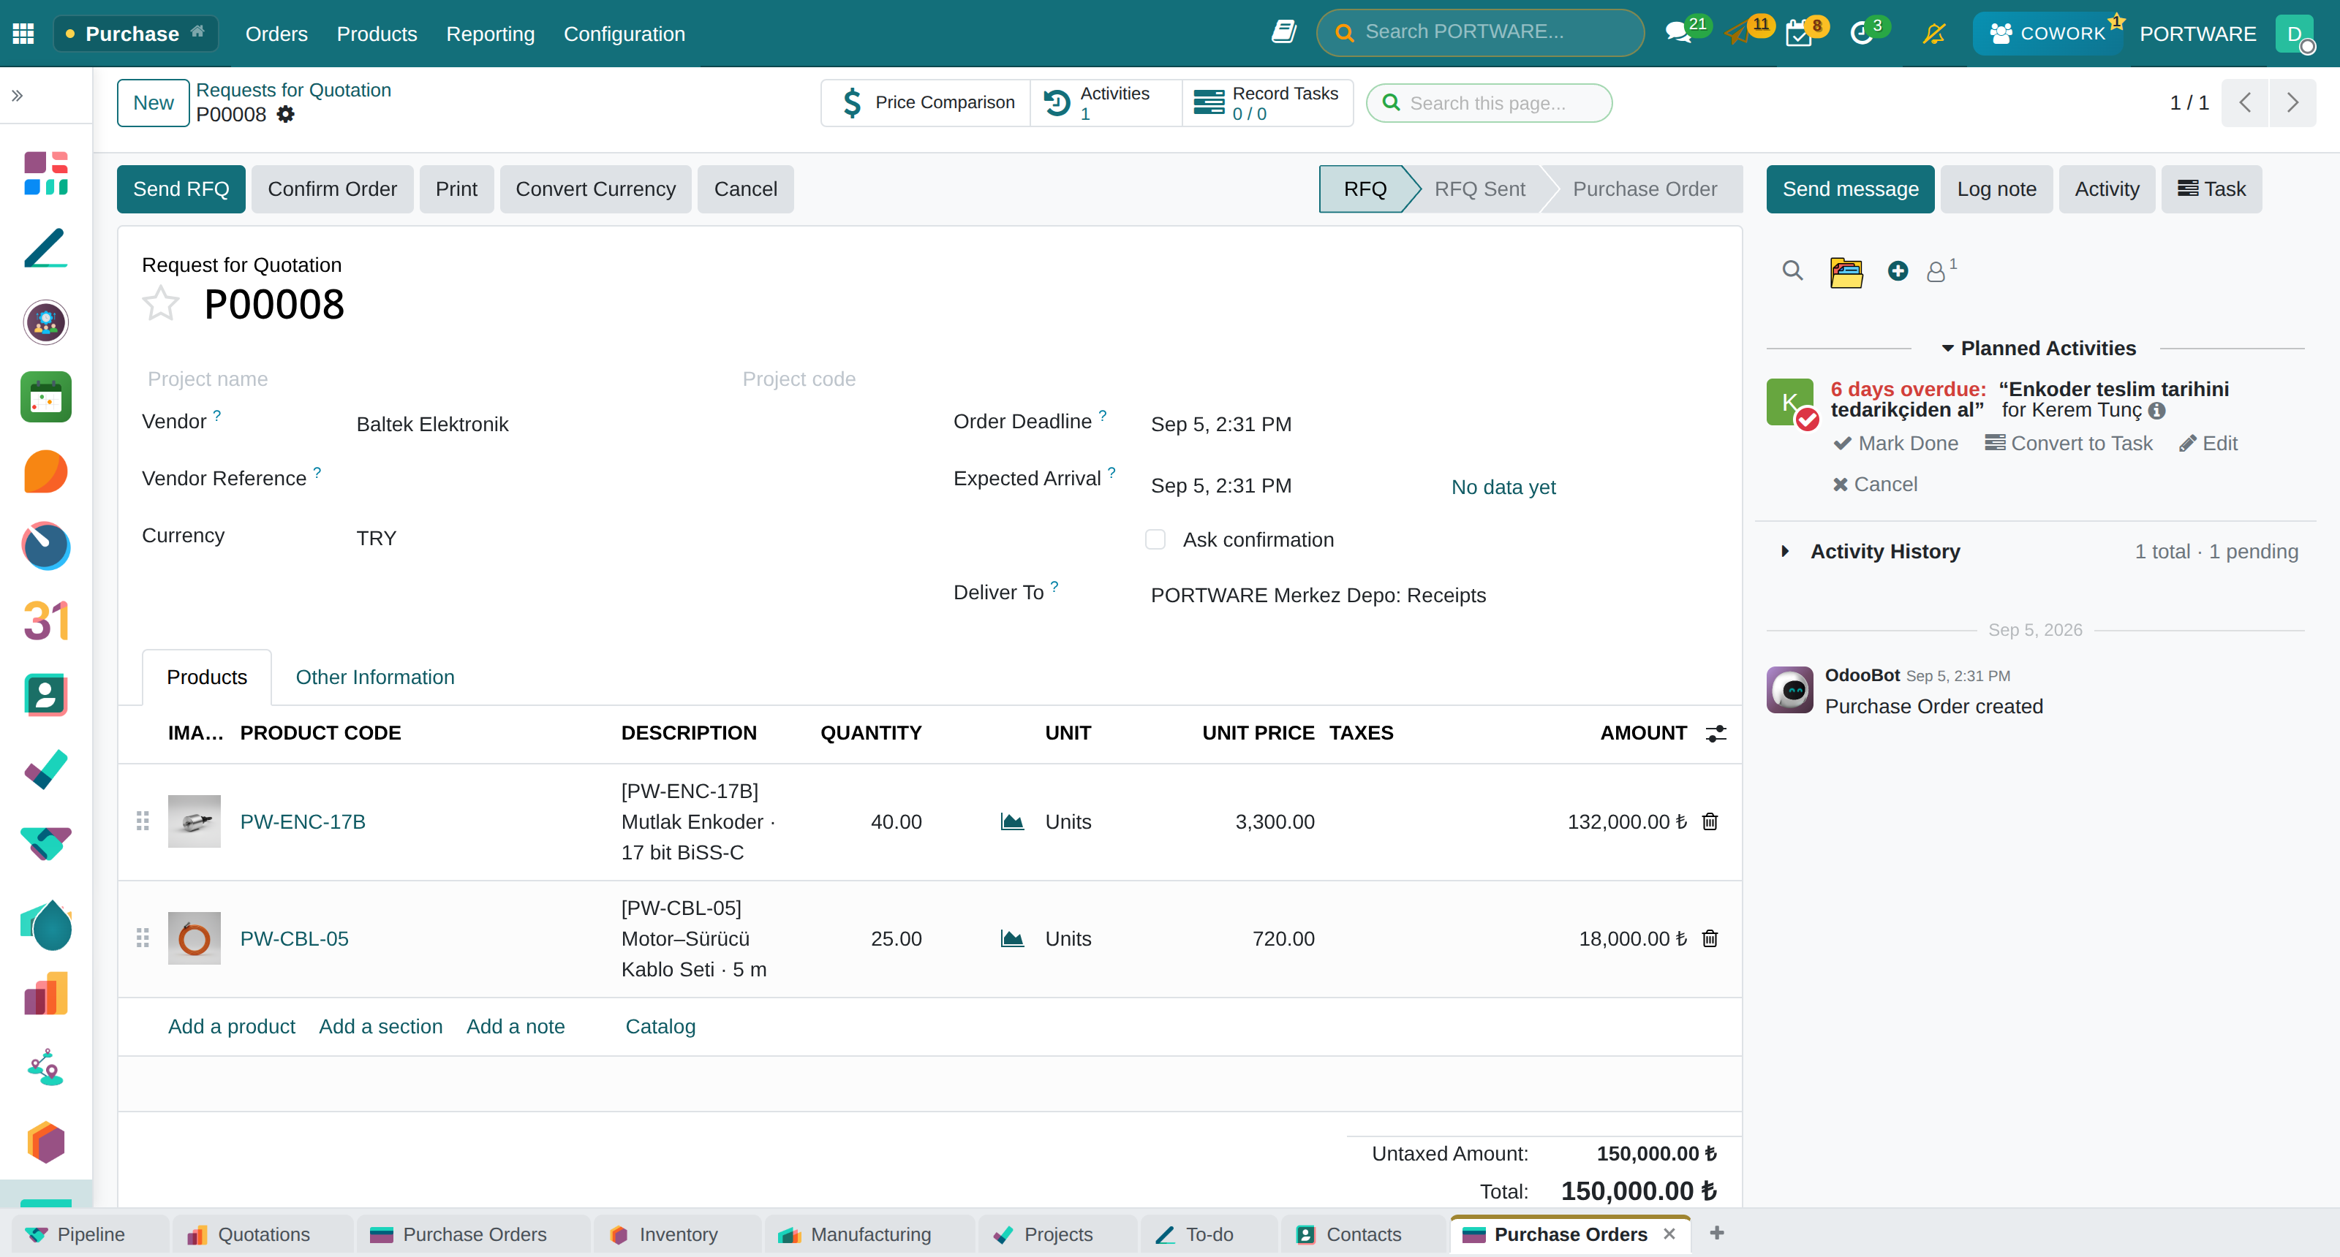2340x1257 pixels.
Task: Open forecast chart for PW-CBL-05
Action: [x=1012, y=938]
